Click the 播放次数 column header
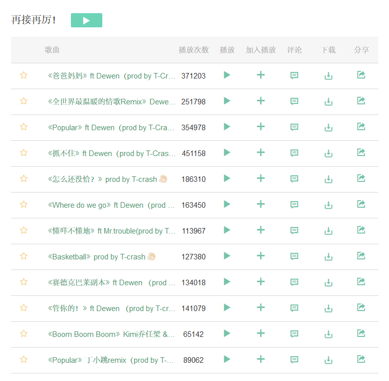 (x=193, y=50)
